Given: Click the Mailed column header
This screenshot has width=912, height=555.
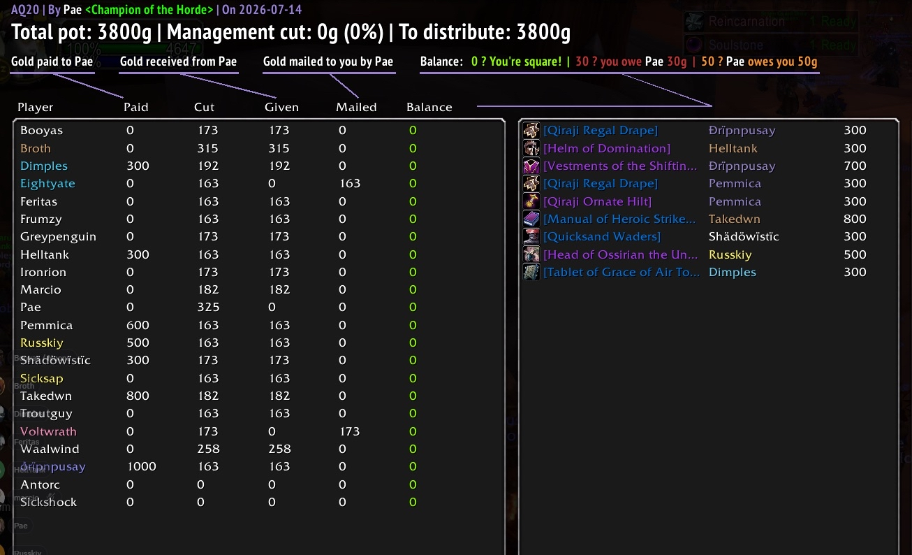Looking at the screenshot, I should (356, 107).
